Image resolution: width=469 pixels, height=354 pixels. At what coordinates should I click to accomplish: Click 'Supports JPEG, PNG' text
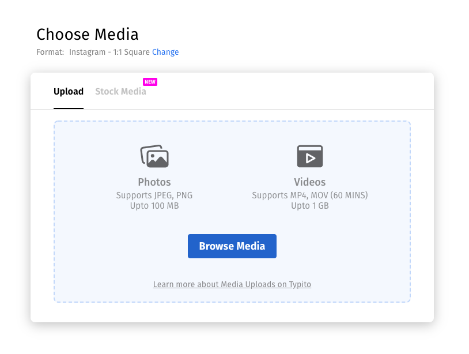[x=154, y=195]
